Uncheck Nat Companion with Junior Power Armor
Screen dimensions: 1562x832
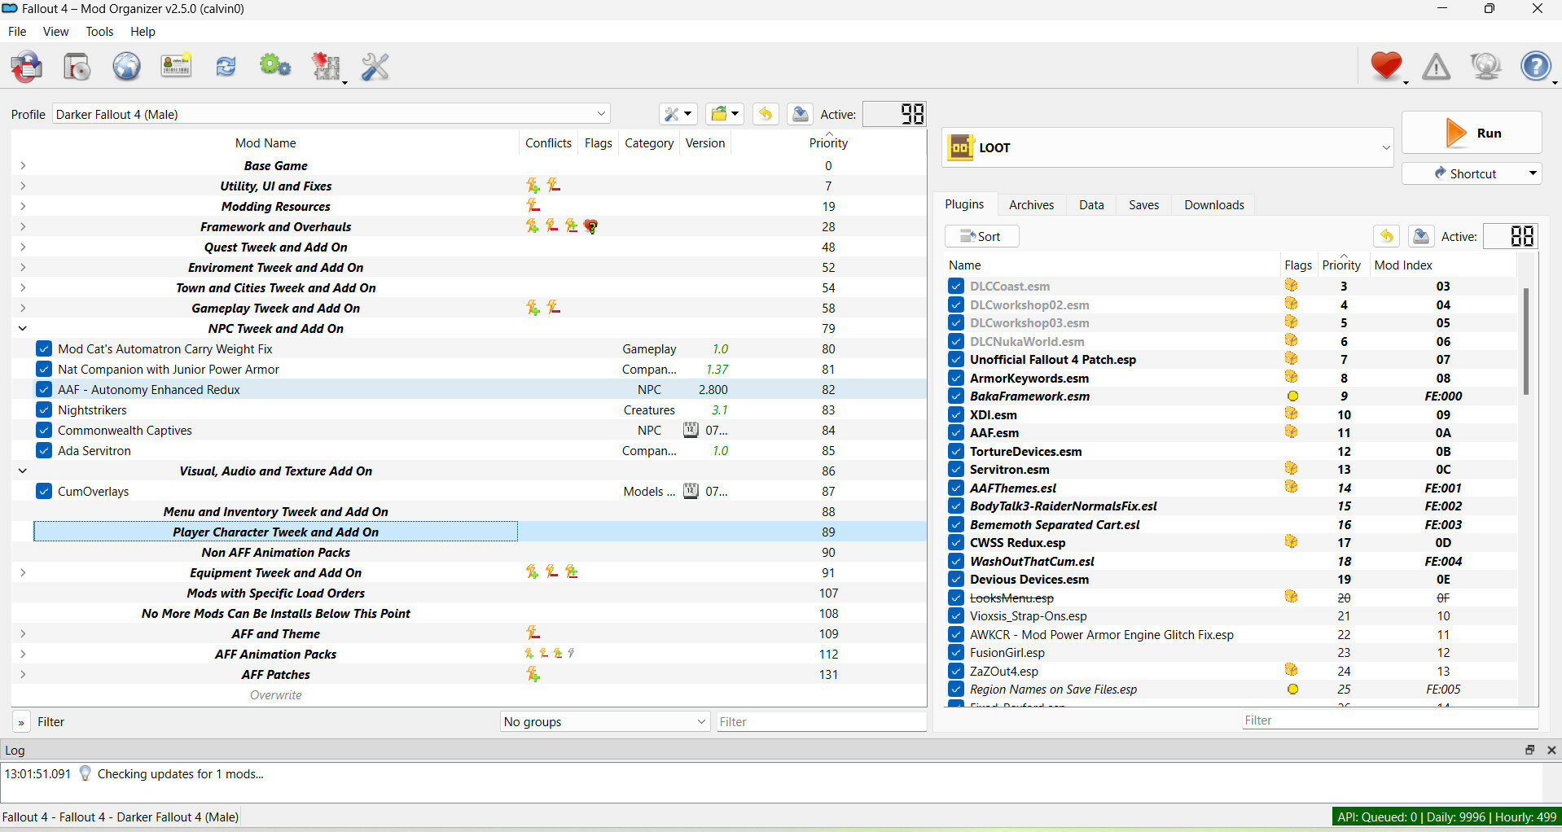pos(44,369)
